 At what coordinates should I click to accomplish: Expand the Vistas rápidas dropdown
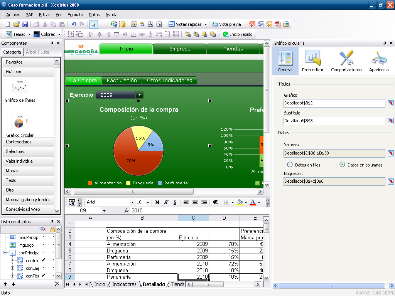206,24
